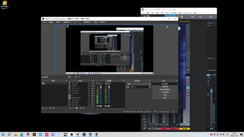Undock the sources panel with its header icon
The height and width of the screenshot is (137, 244).
click(x=93, y=81)
